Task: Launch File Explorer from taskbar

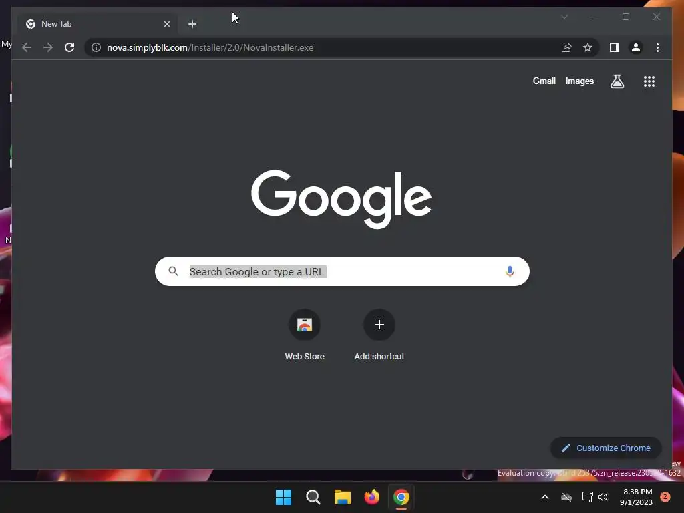Action: [343, 497]
